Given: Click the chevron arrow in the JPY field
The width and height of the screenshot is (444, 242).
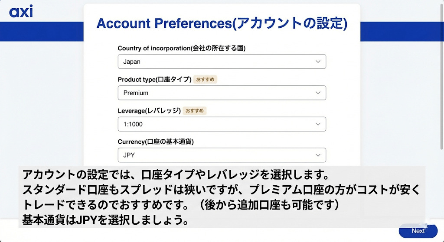Looking at the screenshot, I should pyautogui.click(x=318, y=155).
